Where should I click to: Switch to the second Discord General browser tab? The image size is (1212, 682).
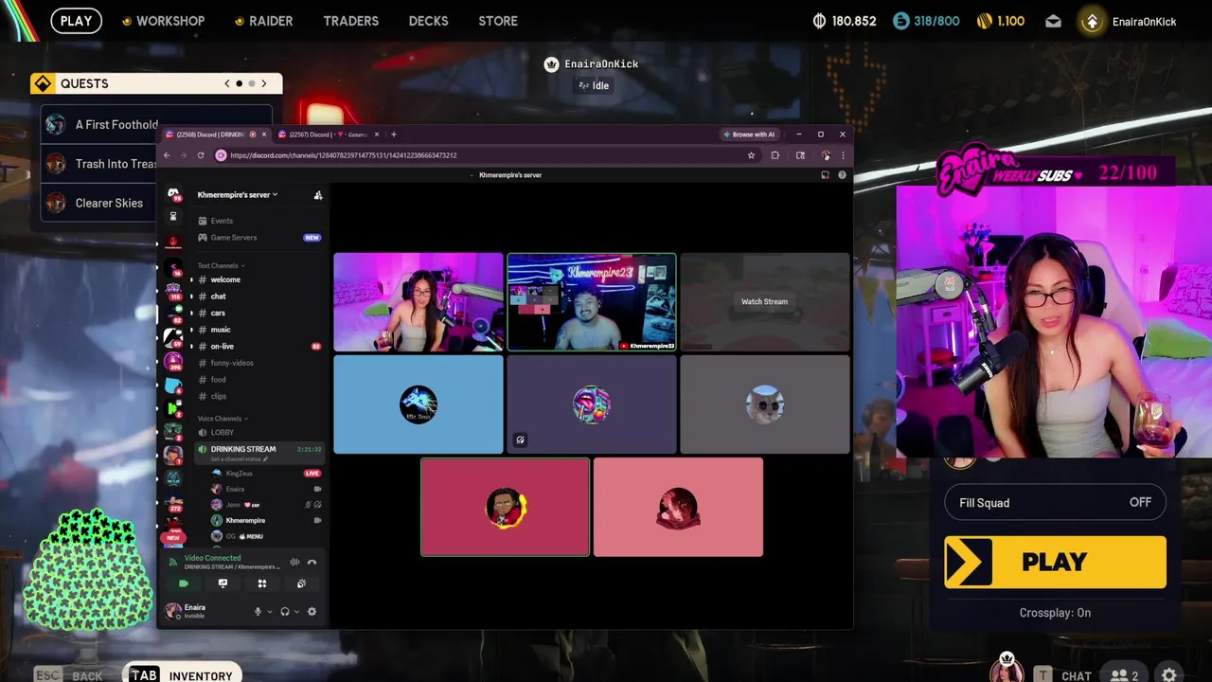coord(327,135)
